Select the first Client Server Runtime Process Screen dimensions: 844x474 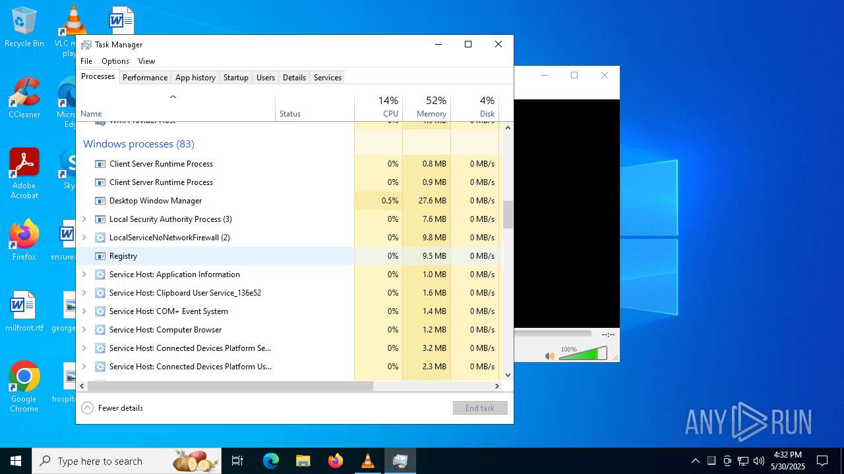tap(289, 164)
